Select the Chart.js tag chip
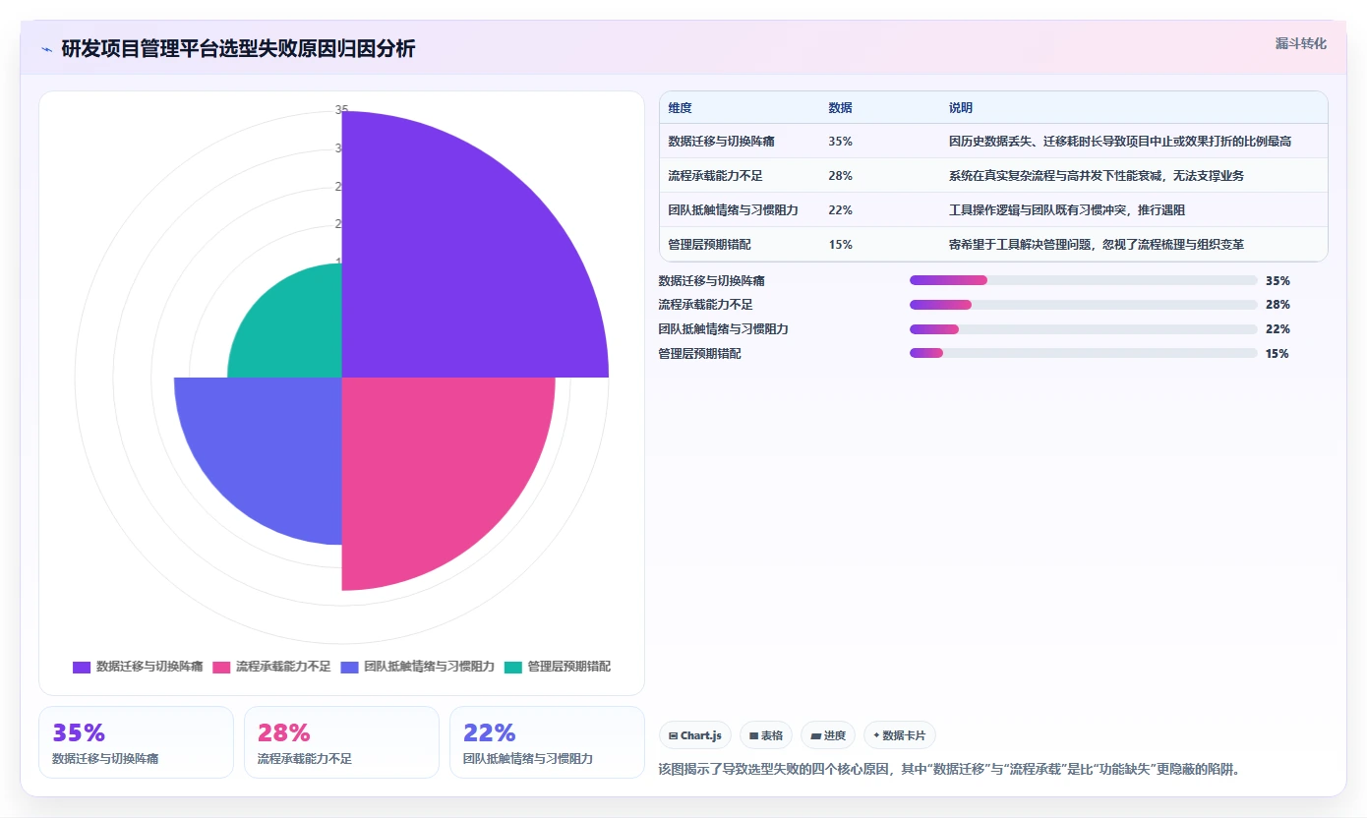1367x818 pixels. [694, 735]
